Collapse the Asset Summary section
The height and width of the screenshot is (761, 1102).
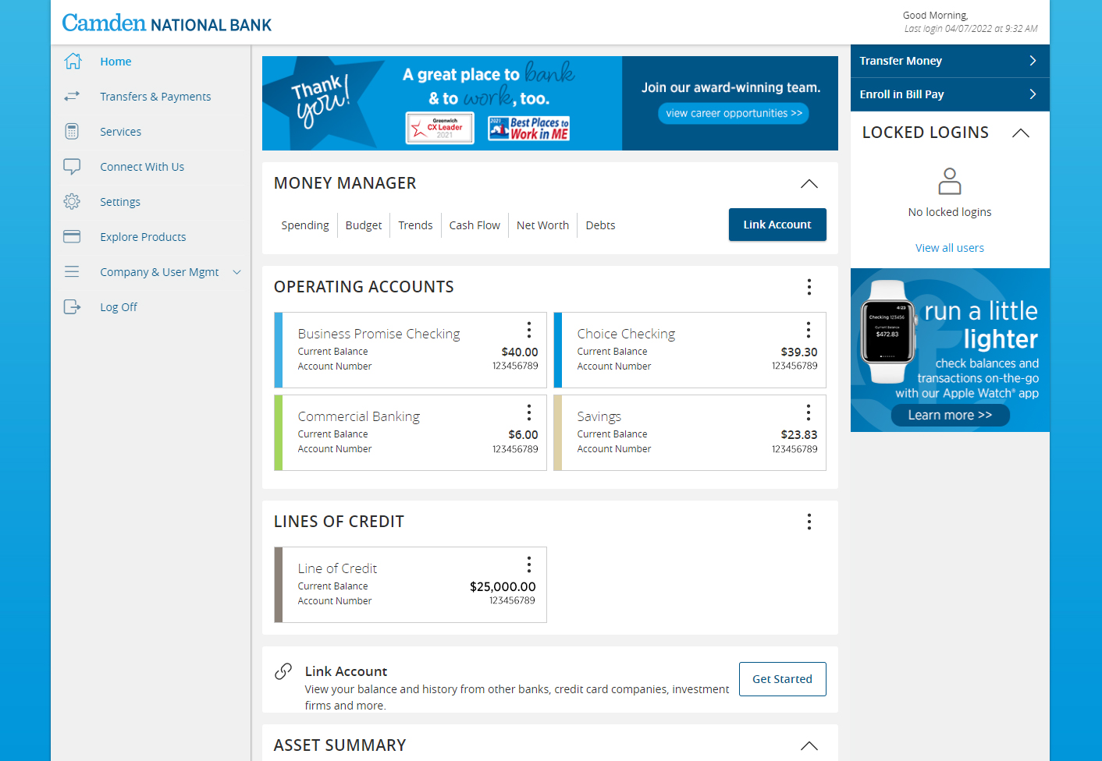(x=809, y=746)
